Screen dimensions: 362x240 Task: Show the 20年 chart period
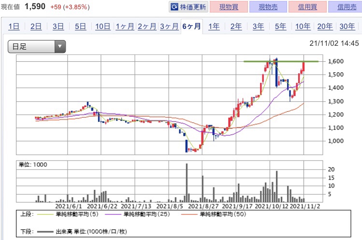325,27
